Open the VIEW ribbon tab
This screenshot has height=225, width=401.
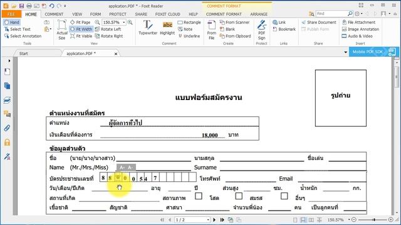pyautogui.click(x=77, y=14)
